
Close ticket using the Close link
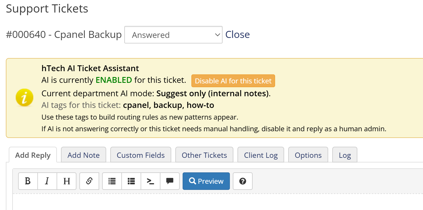[x=237, y=35]
